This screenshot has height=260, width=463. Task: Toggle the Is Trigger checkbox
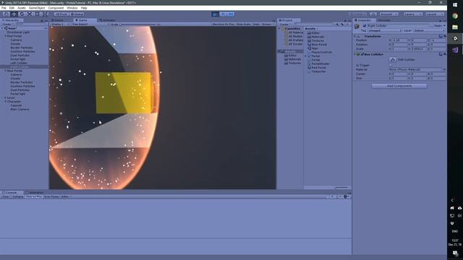click(x=391, y=65)
